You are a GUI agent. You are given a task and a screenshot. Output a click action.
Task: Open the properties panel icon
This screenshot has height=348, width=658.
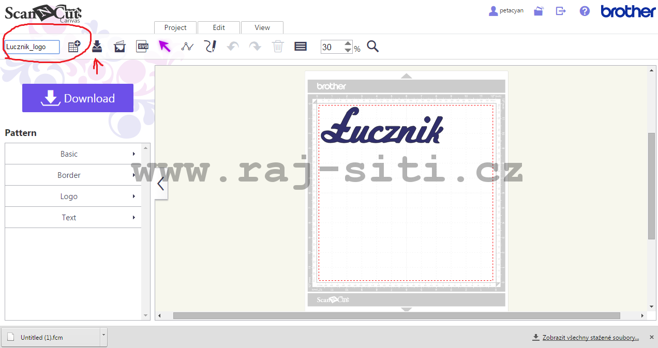(300, 46)
